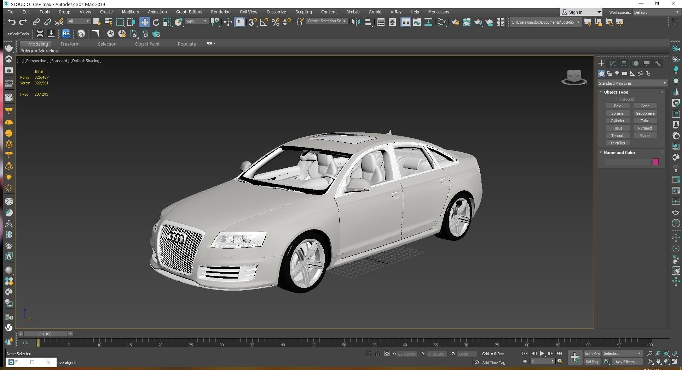Open Key Filters dialog
The height and width of the screenshot is (370, 682).
click(626, 362)
